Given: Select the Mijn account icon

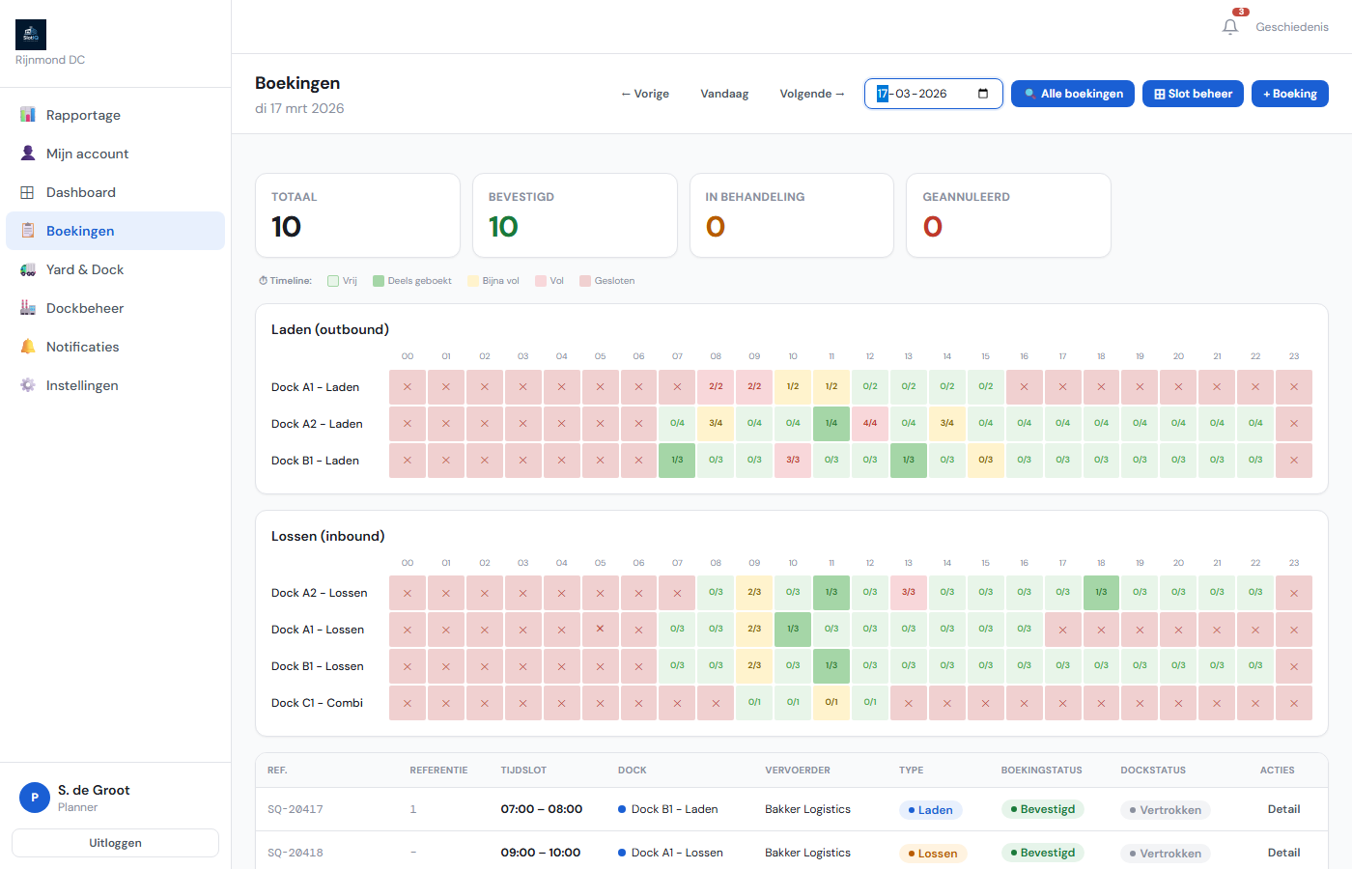Looking at the screenshot, I should pyautogui.click(x=26, y=153).
